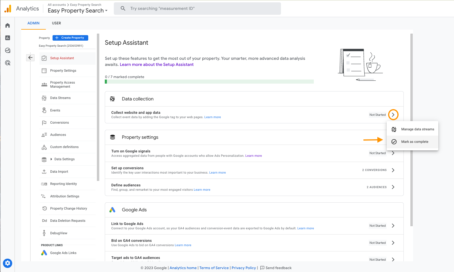Switch to the ADMIN tab
The image size is (454, 272).
coord(33,23)
